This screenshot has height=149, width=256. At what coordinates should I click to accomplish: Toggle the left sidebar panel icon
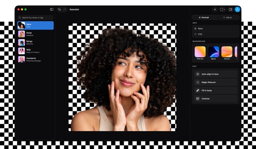coord(52,10)
